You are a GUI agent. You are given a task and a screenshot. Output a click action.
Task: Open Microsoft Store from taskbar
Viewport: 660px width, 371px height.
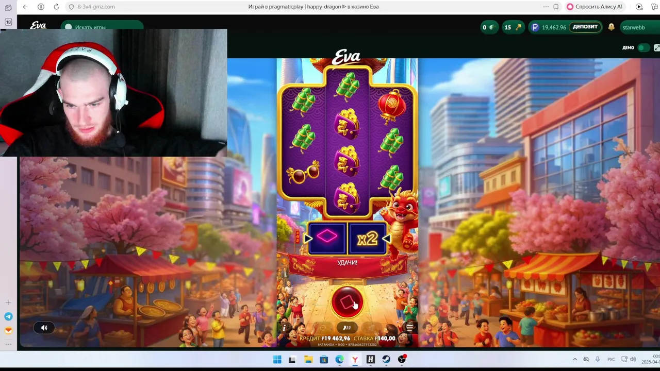coord(324,359)
